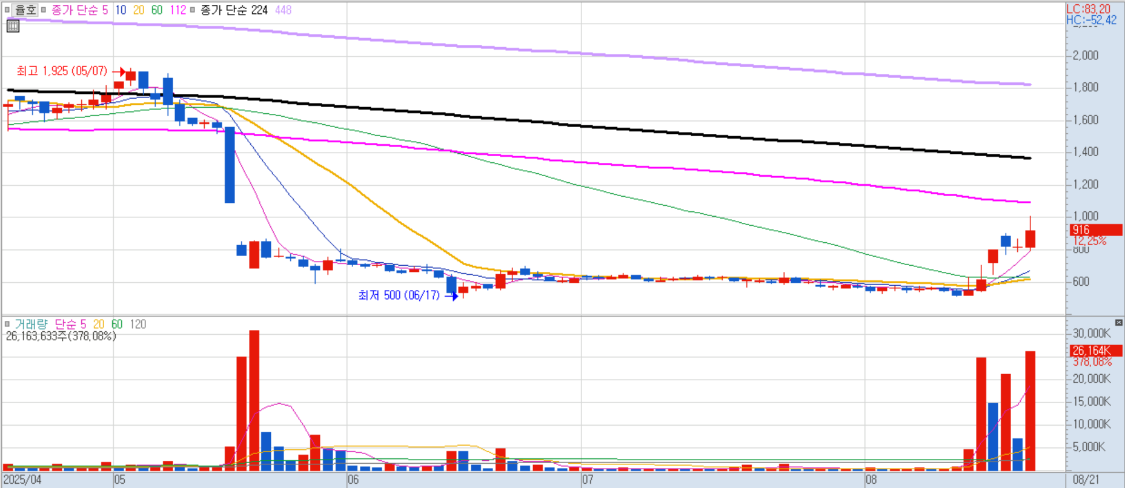Click the 거래량 volume indicator label
Screen dimensions: 1125x488
pyautogui.click(x=30, y=324)
